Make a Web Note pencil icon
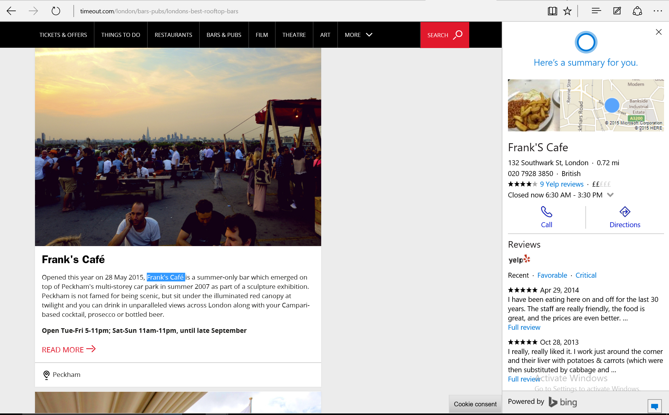Image resolution: width=669 pixels, height=415 pixels. tap(617, 11)
